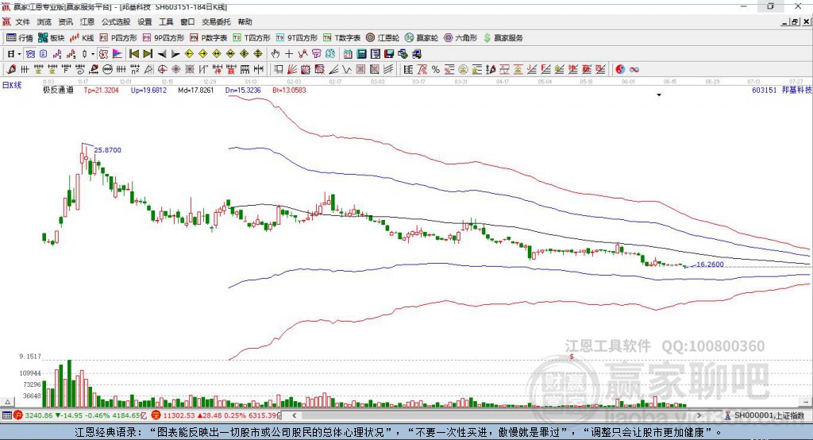Viewport: 813px width, 440px height.
Task: Open the calculator icon in toolbar
Action: coord(362,54)
